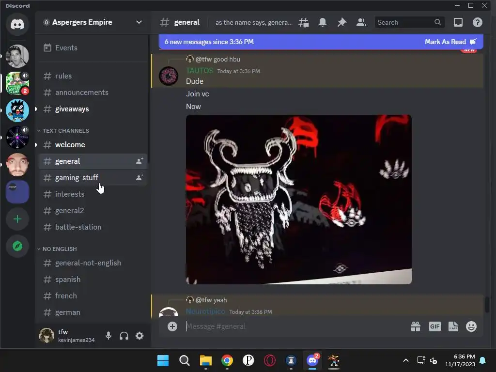Open Windows taskbar search
Screen dimensions: 496x372
[185, 360]
